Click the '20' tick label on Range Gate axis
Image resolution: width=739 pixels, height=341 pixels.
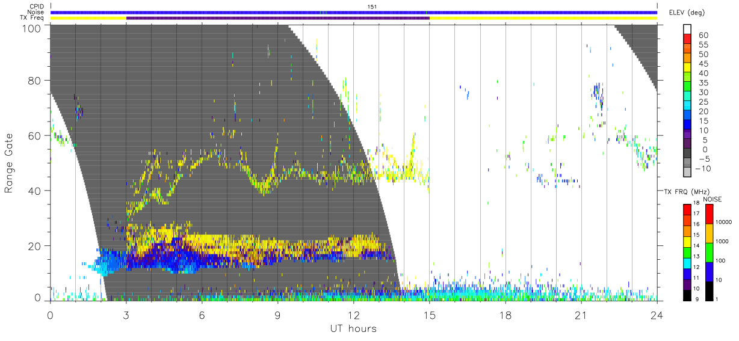click(x=35, y=246)
